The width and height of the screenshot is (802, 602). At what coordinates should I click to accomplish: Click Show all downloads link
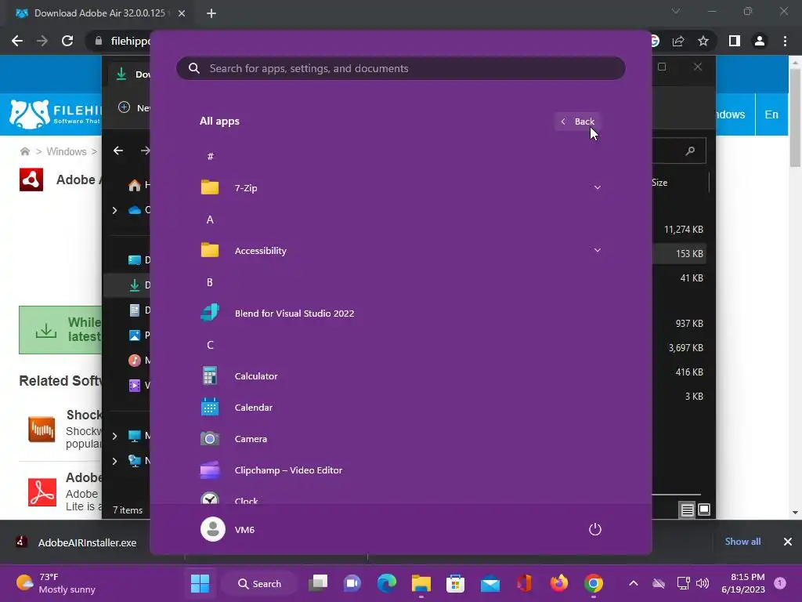coord(742,541)
